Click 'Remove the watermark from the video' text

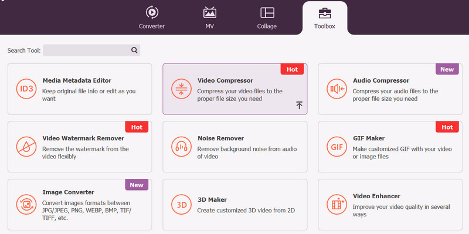[86, 152]
